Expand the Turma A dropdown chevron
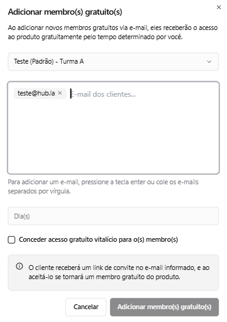Viewport: 227px width, 322px height. tap(209, 62)
